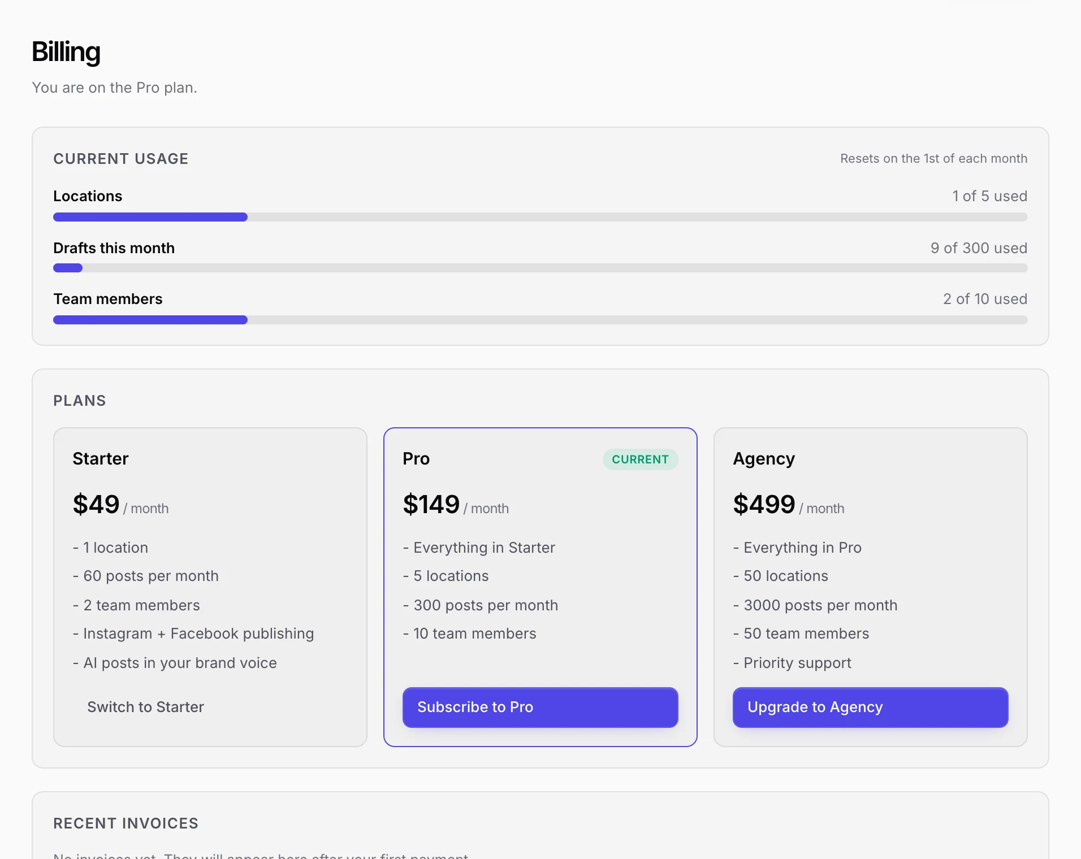Click the "Drafts this month" label
Image resolution: width=1081 pixels, height=859 pixels.
point(114,248)
